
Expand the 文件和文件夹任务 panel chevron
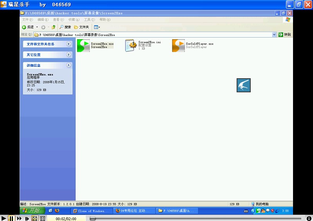tap(69, 44)
